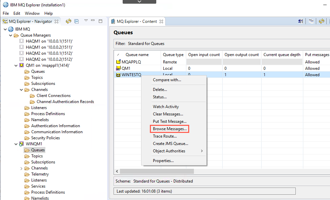Viewport: 330px width, 200px height.
Task: Click the compare icon in Content toolbar
Action: (x=311, y=21)
